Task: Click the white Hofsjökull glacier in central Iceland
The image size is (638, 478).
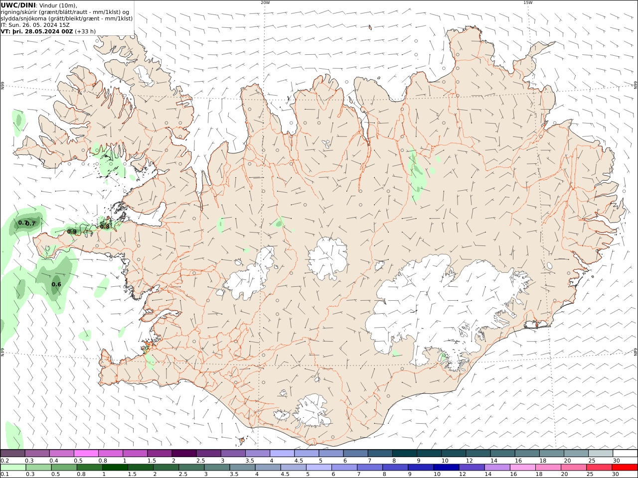Action: click(328, 257)
